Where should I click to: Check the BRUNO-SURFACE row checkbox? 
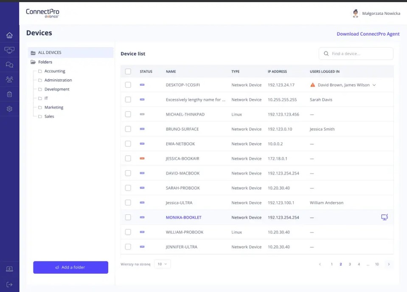(128, 129)
